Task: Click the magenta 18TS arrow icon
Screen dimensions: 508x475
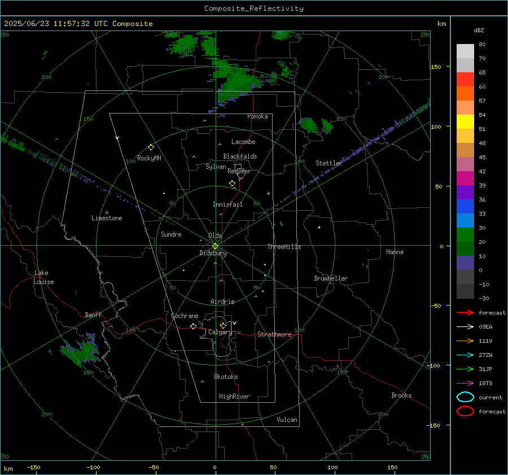Action: (x=465, y=384)
